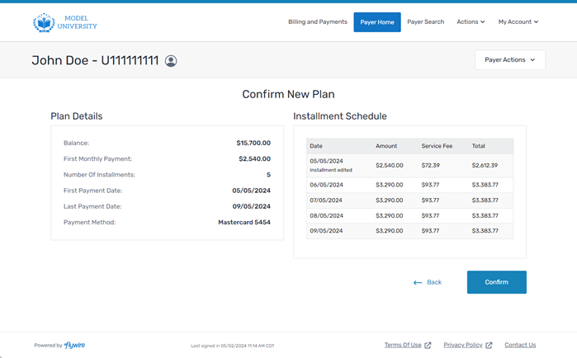
Task: Click the external link icon next to Privacy Policy
Action: tap(489, 346)
